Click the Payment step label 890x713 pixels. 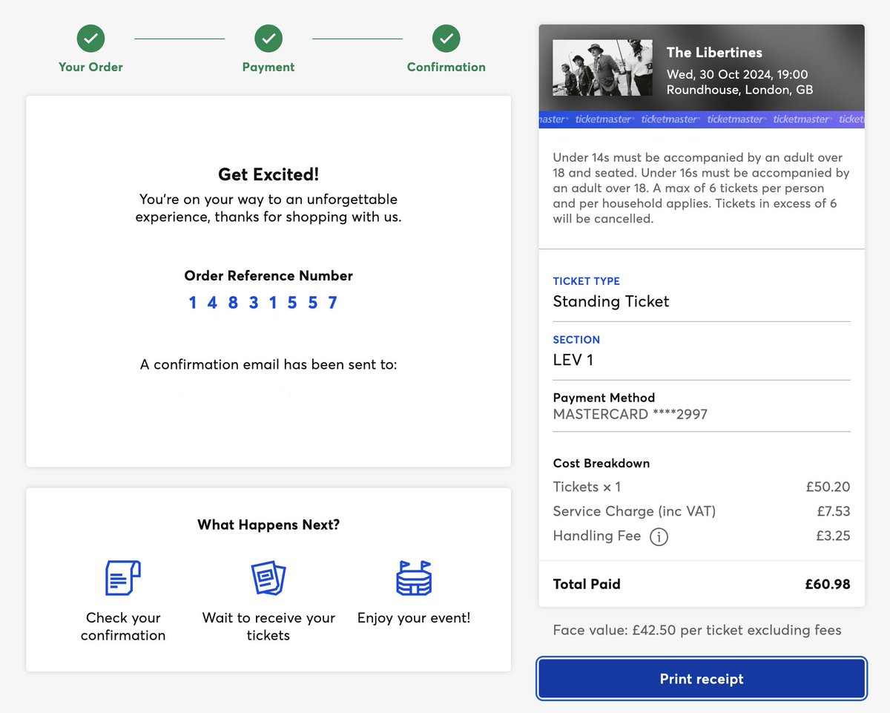(x=268, y=67)
